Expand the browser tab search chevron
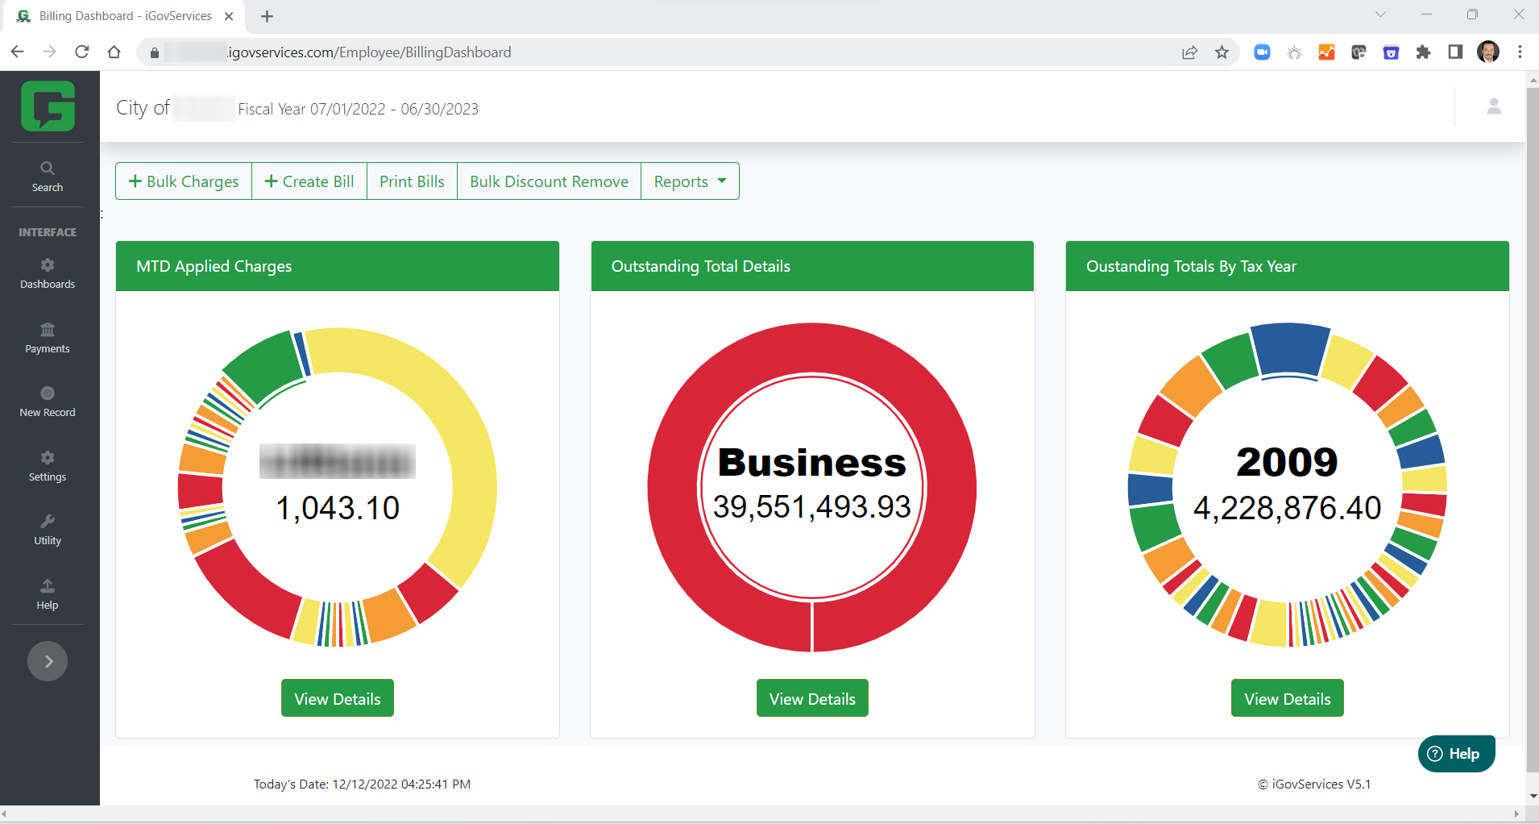Image resolution: width=1539 pixels, height=824 pixels. click(x=1380, y=15)
